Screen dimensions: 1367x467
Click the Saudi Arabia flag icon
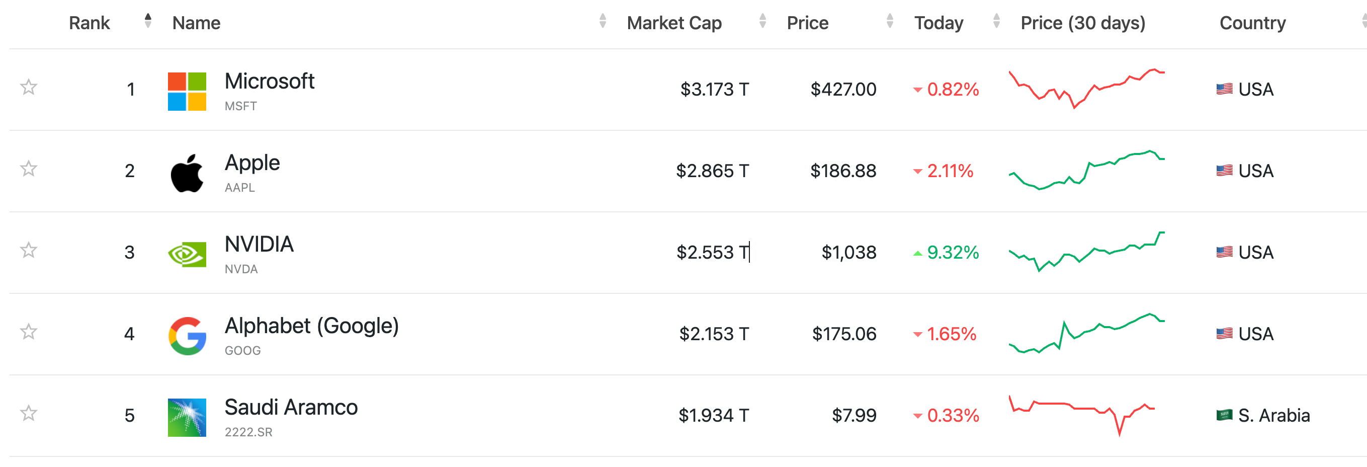(x=1224, y=415)
